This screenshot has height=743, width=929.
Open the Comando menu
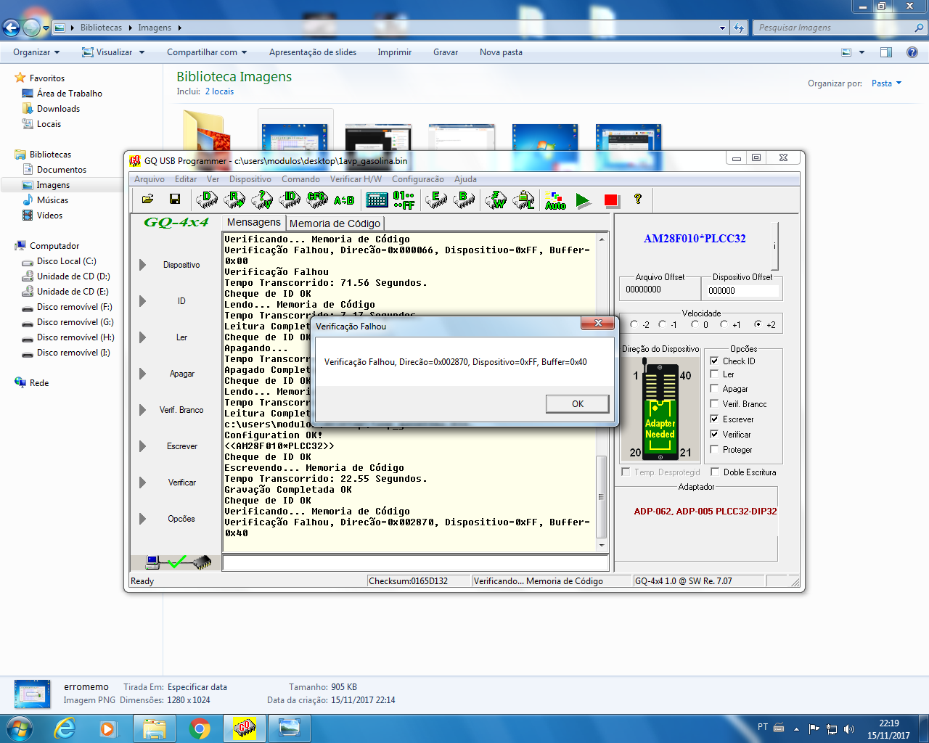point(300,179)
